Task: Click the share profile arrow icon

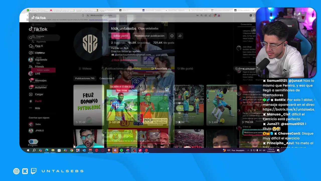Action: [180, 36]
